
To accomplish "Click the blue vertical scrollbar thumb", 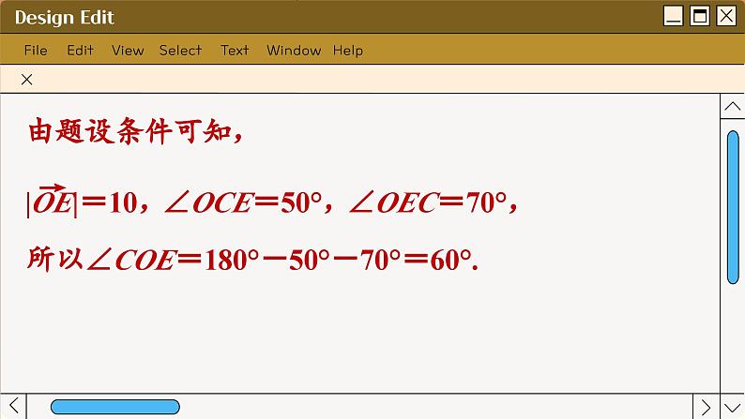I will point(734,206).
